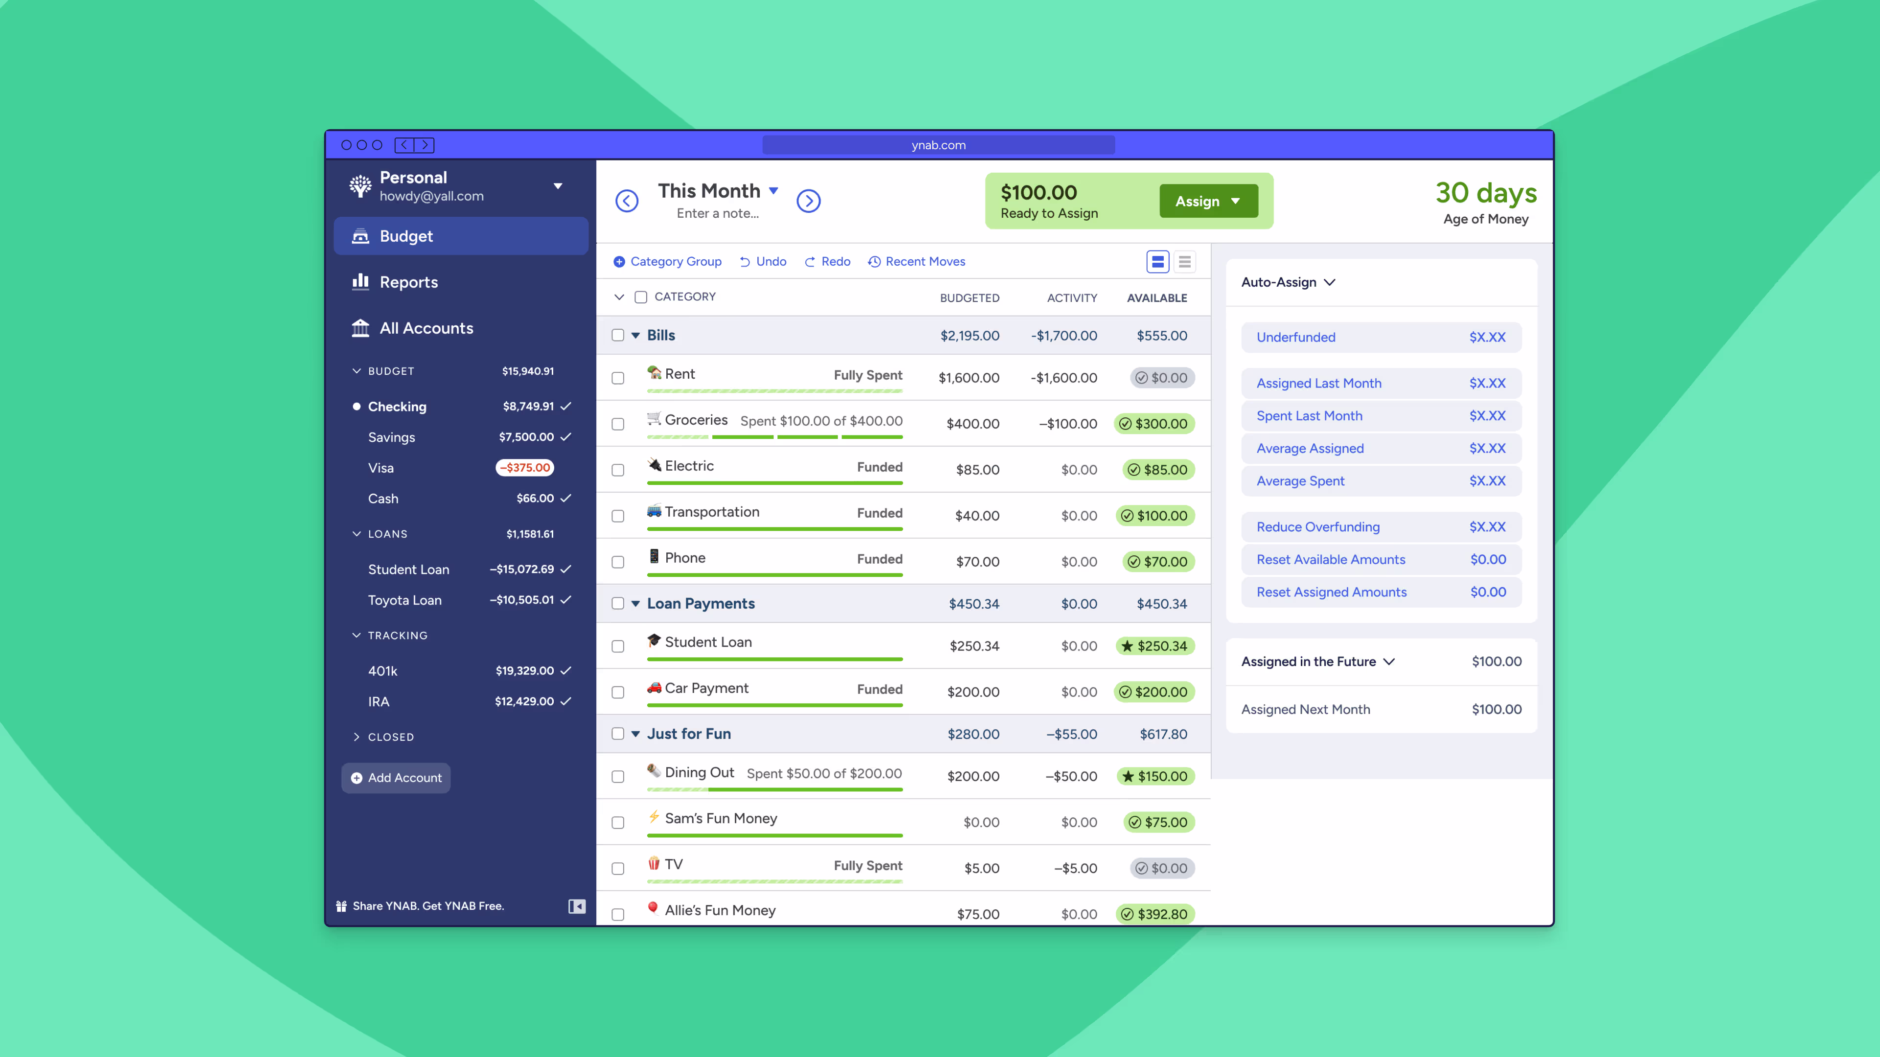
Task: Click Visa negative balance pill
Action: [525, 468]
